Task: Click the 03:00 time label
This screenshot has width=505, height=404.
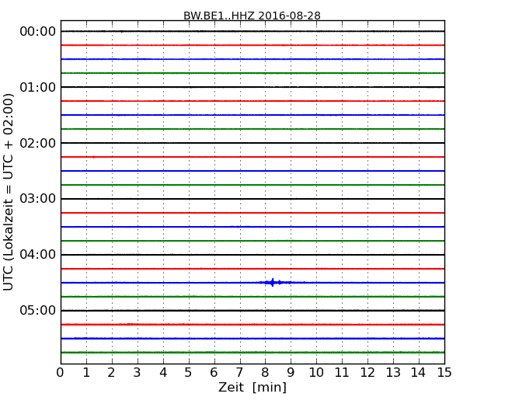Action: pos(38,198)
